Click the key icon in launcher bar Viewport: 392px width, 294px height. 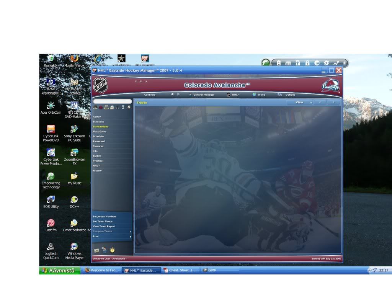pyautogui.click(x=298, y=63)
